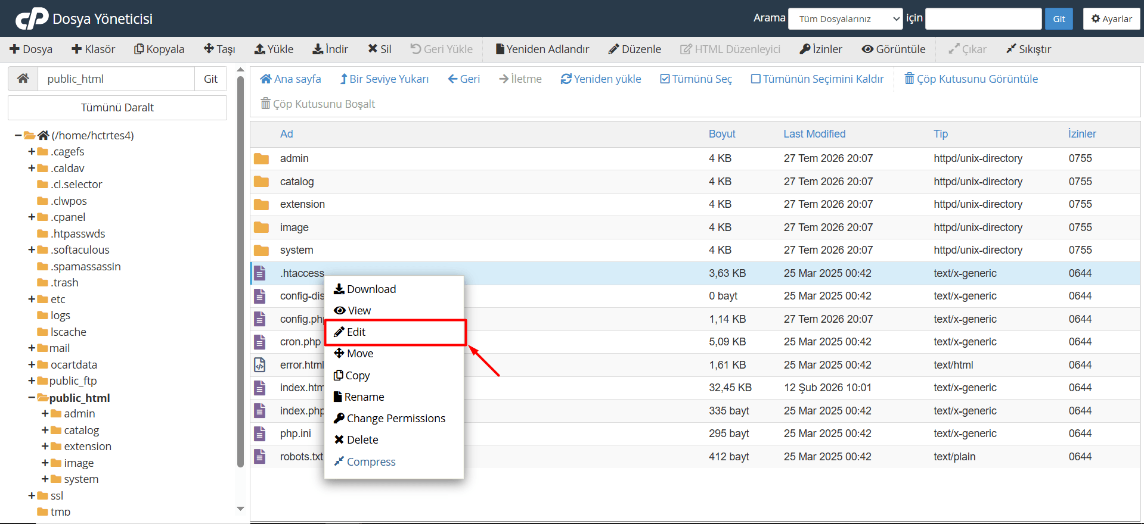Viewport: 1144px width, 524px height.
Task: Click the .htaccess file icon
Action: (x=260, y=273)
